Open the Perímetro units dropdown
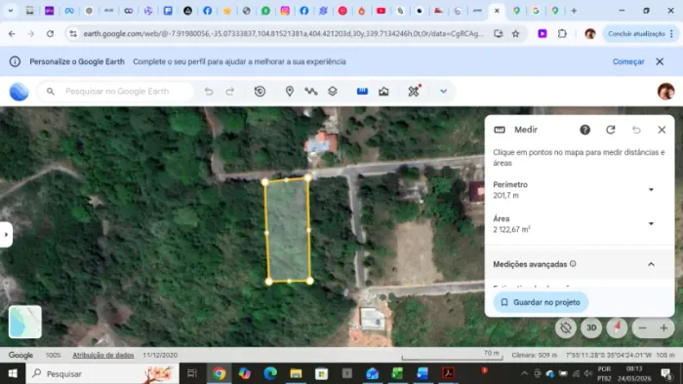The image size is (683, 384). (651, 190)
